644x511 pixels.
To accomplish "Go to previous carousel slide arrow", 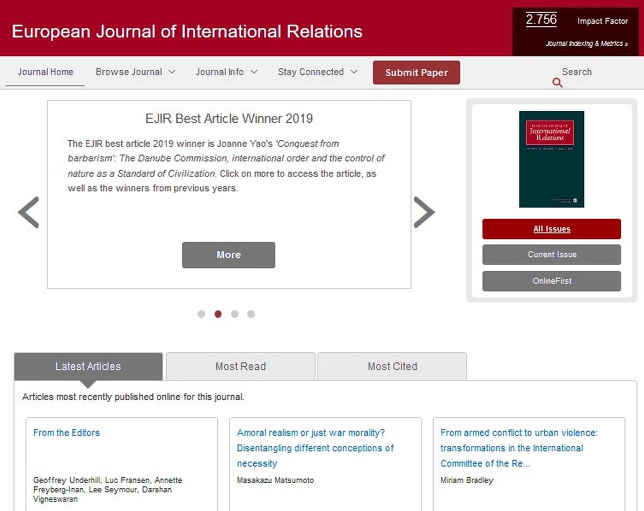I will tap(28, 212).
